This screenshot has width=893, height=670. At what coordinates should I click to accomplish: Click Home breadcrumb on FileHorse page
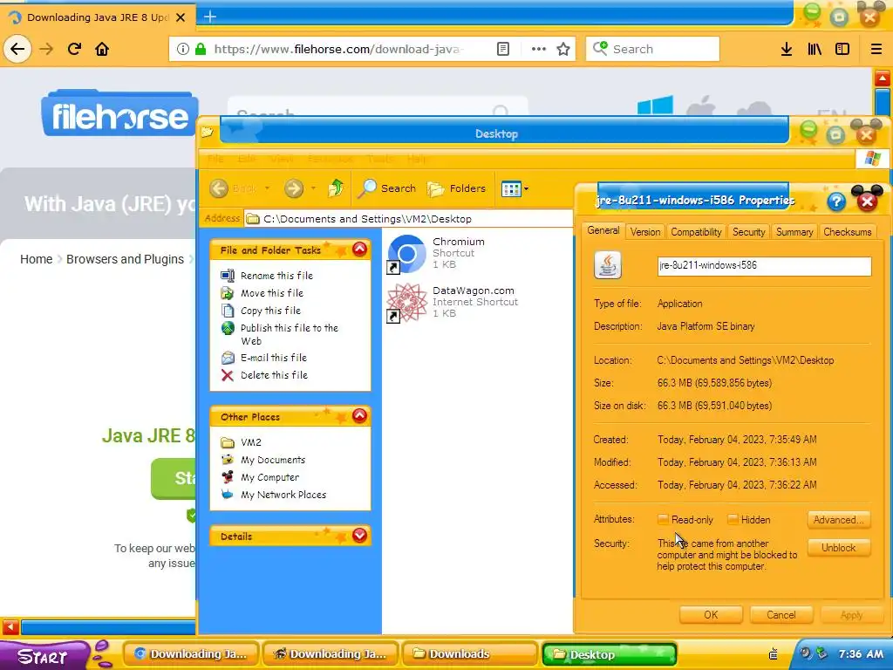coord(36,259)
